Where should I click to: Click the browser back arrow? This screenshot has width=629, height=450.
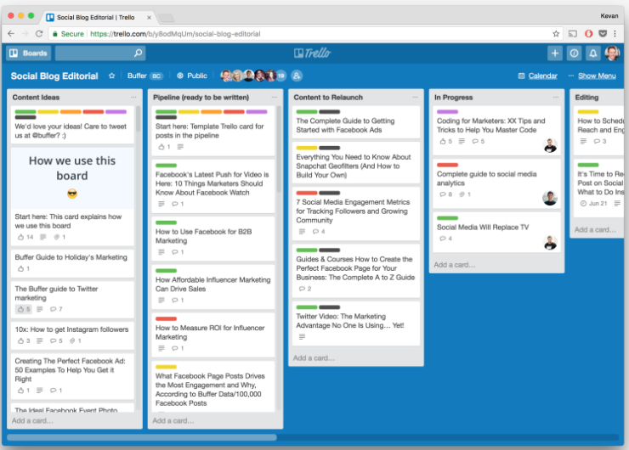[x=11, y=34]
